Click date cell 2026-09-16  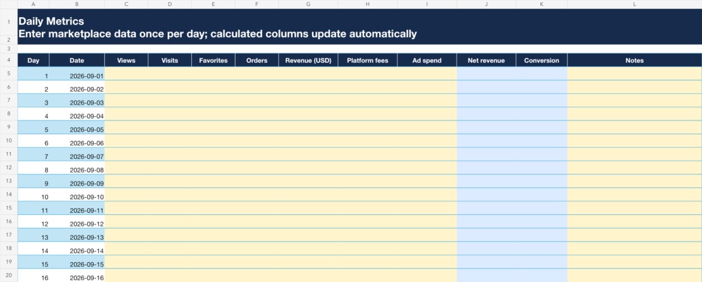pyautogui.click(x=77, y=275)
